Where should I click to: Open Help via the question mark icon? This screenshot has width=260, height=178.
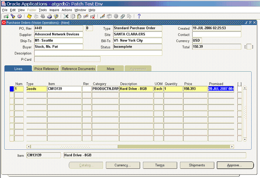tap(139, 16)
